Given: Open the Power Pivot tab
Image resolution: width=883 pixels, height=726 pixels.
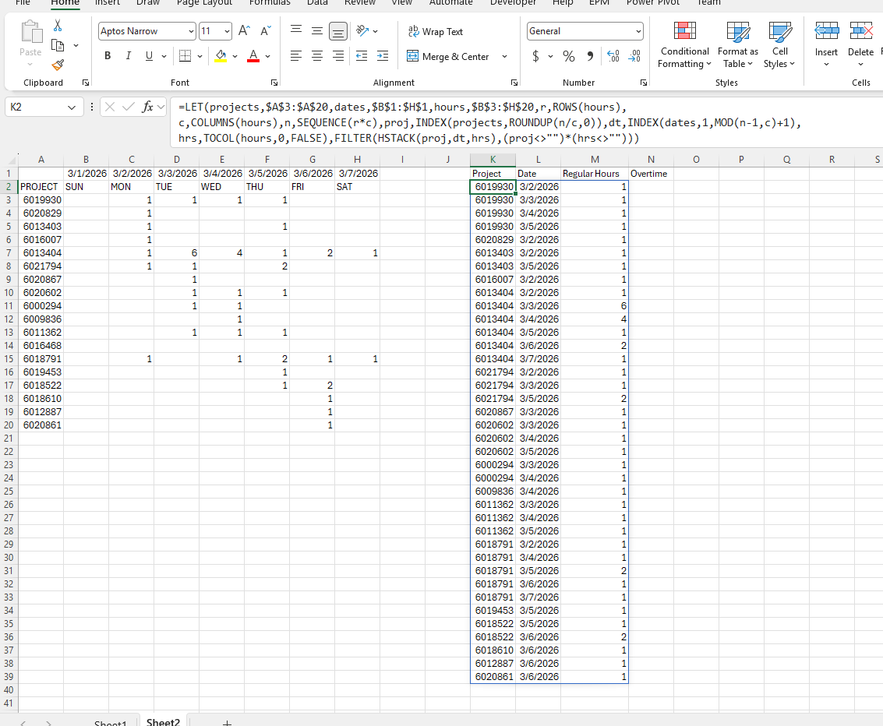Looking at the screenshot, I should tap(652, 2).
